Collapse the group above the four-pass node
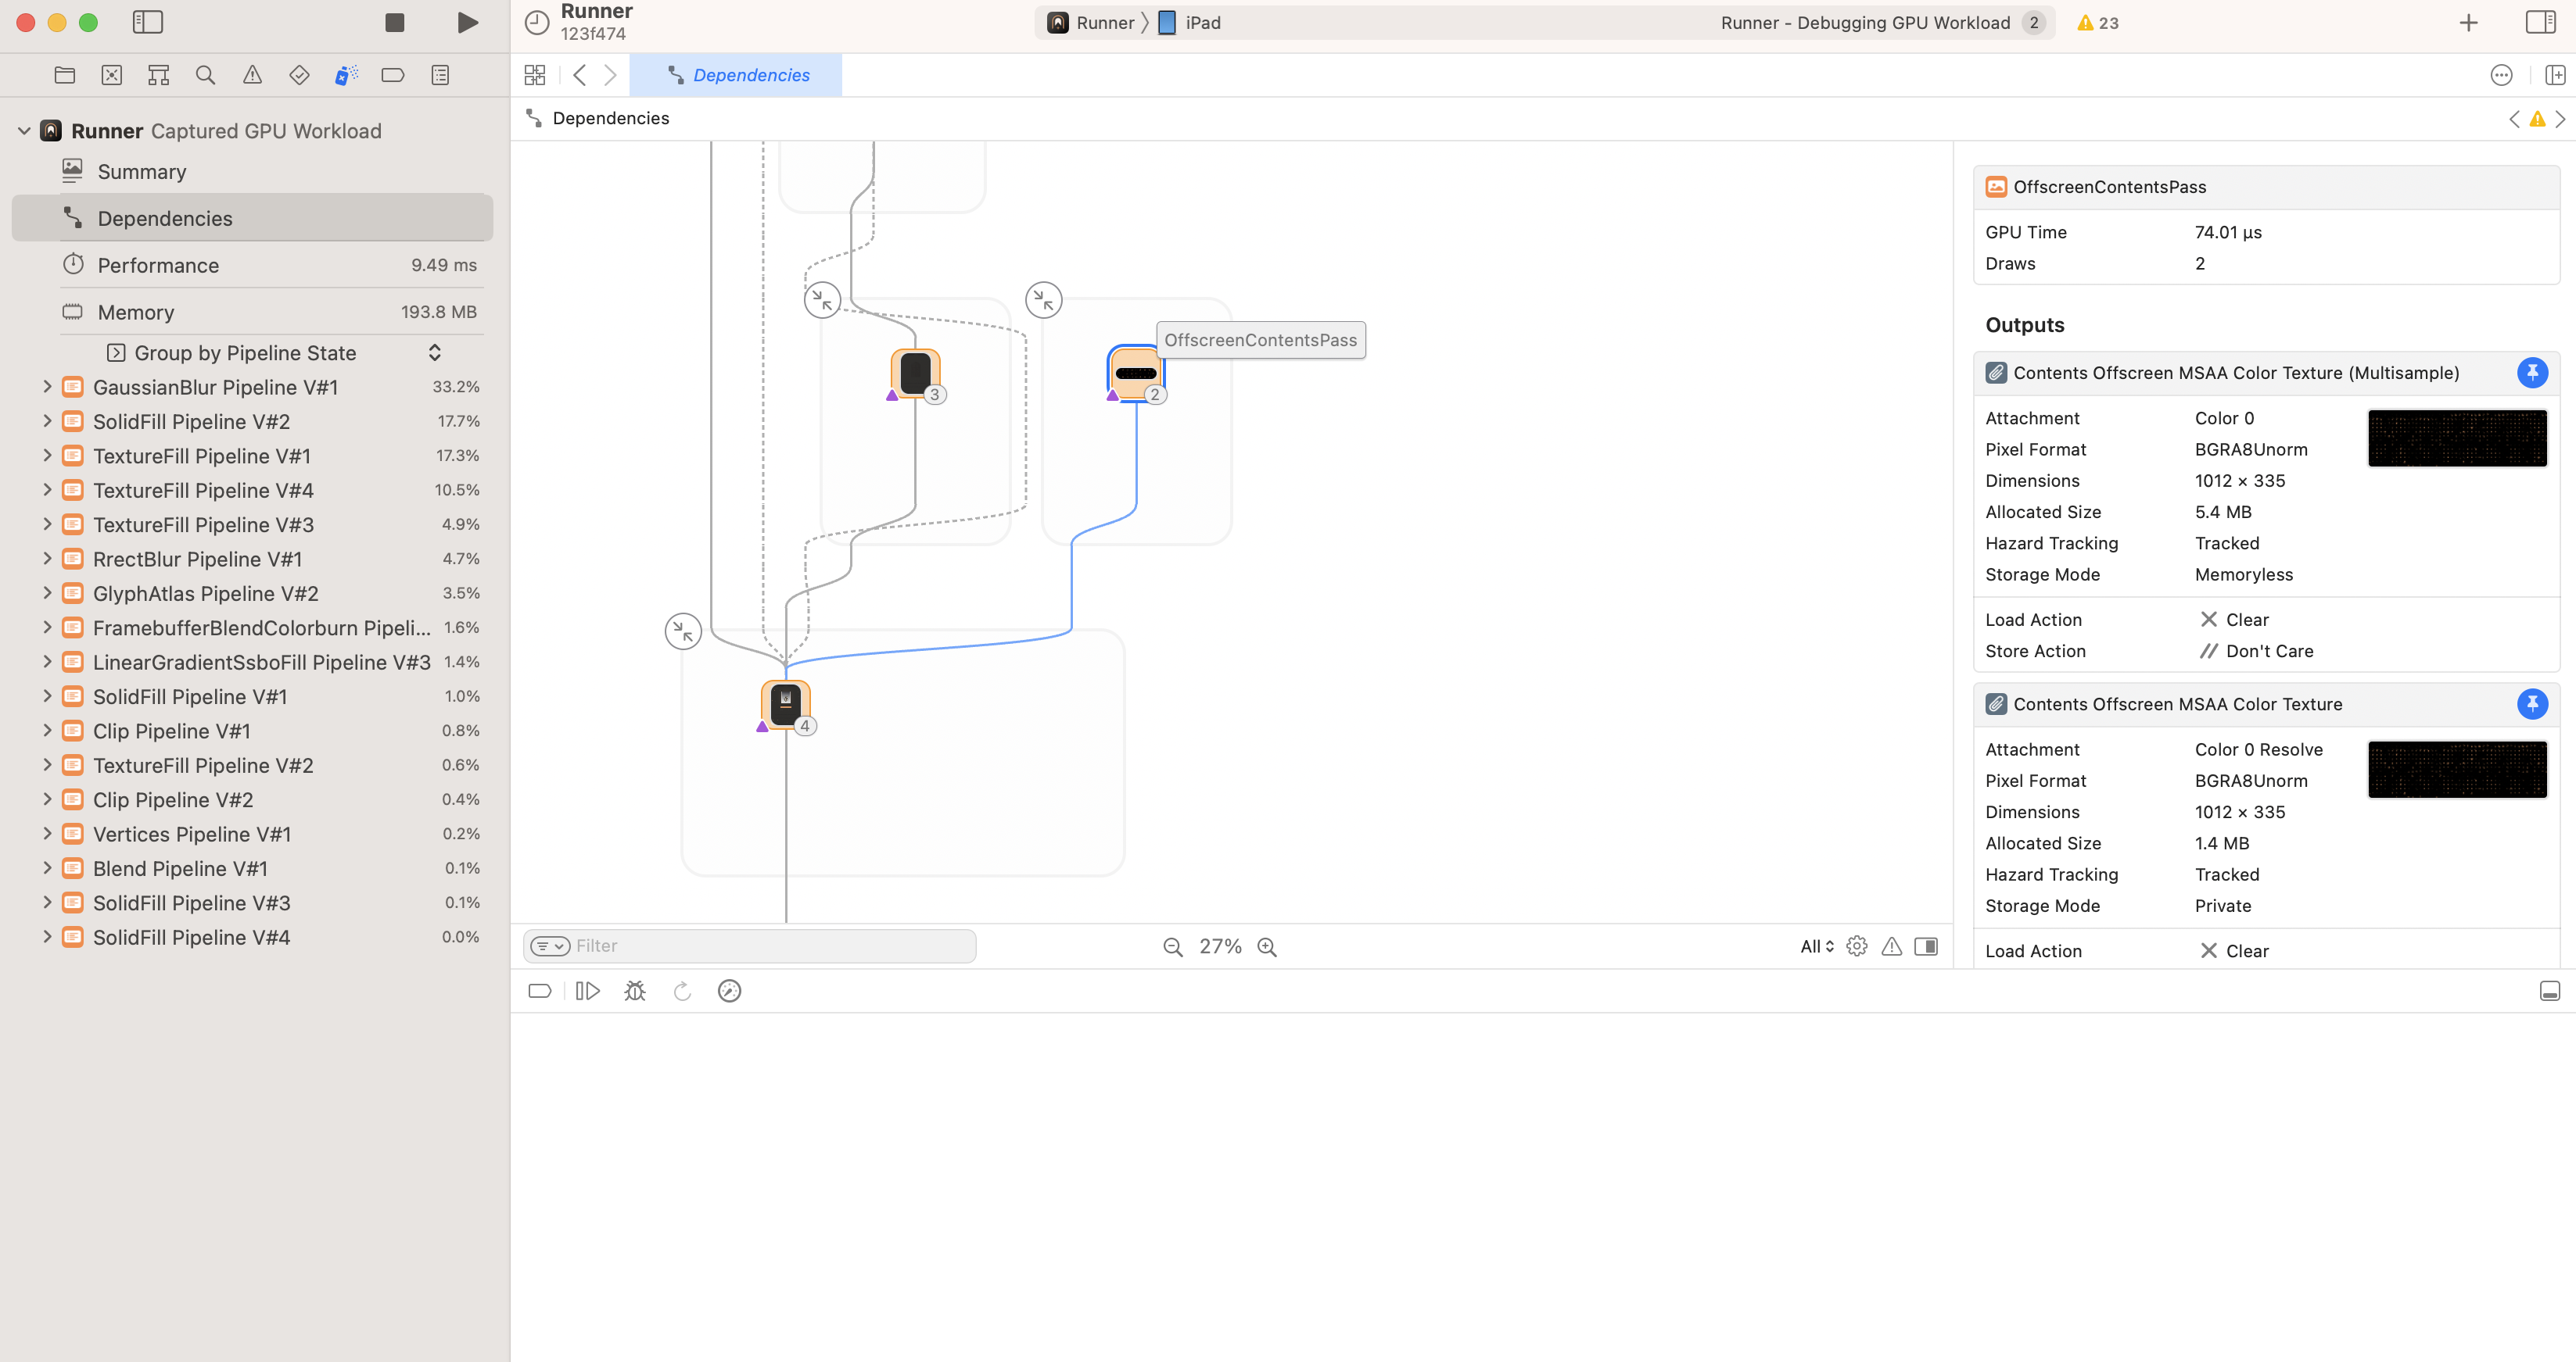 [x=683, y=631]
